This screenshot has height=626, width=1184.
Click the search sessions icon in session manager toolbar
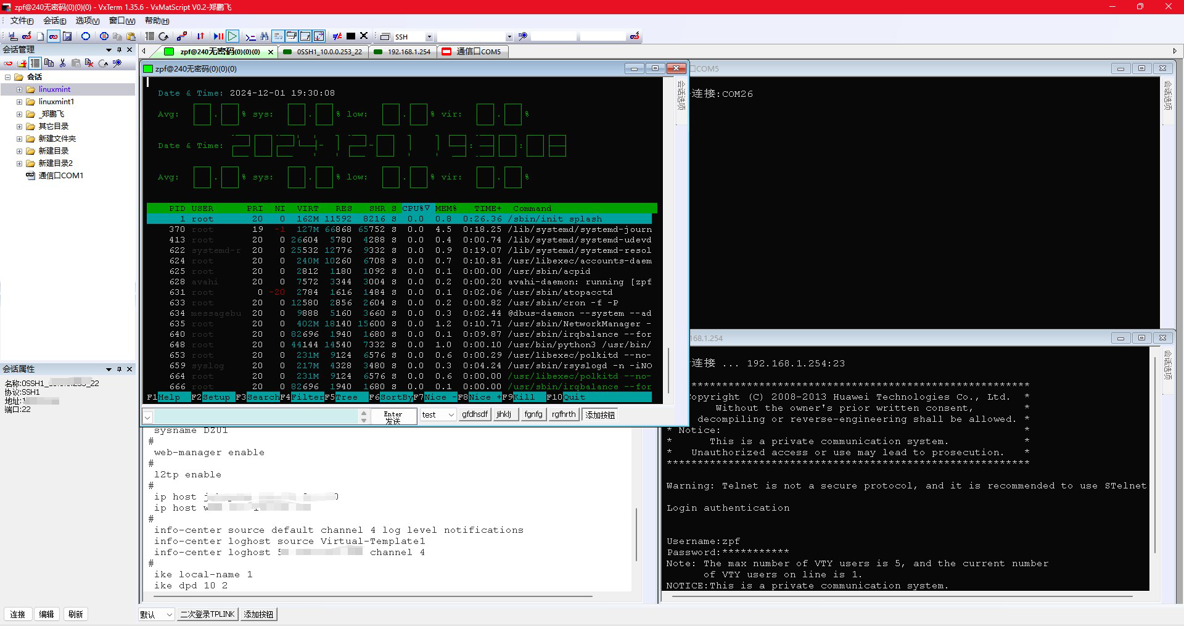(x=117, y=63)
